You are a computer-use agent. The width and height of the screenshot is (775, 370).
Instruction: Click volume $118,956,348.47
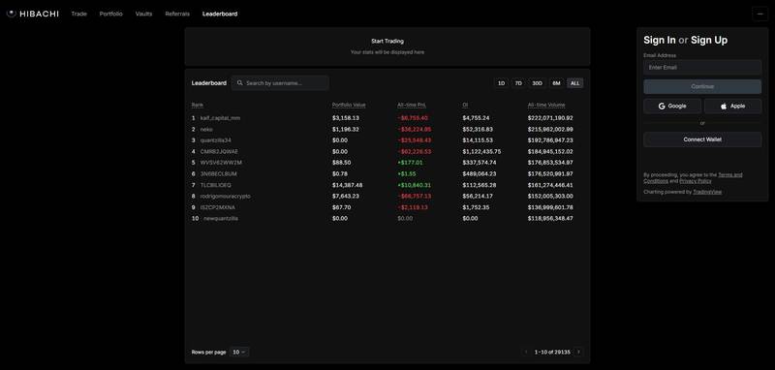pos(550,218)
